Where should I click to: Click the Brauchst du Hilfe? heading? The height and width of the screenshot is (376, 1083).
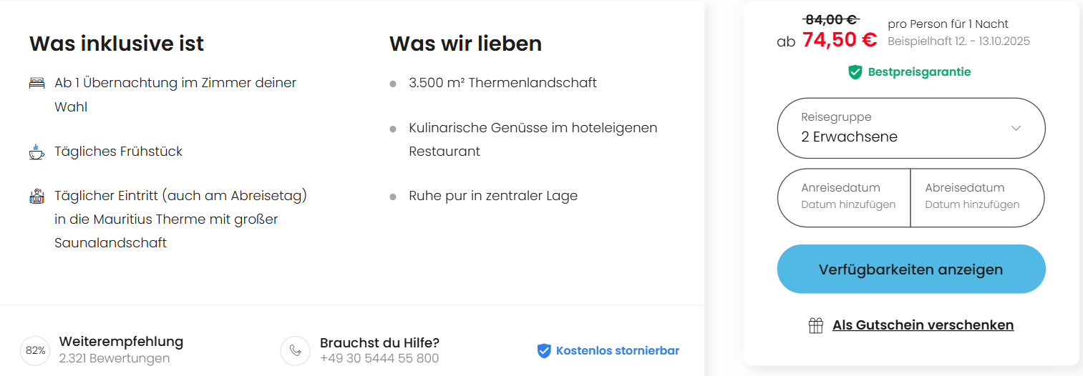[379, 342]
